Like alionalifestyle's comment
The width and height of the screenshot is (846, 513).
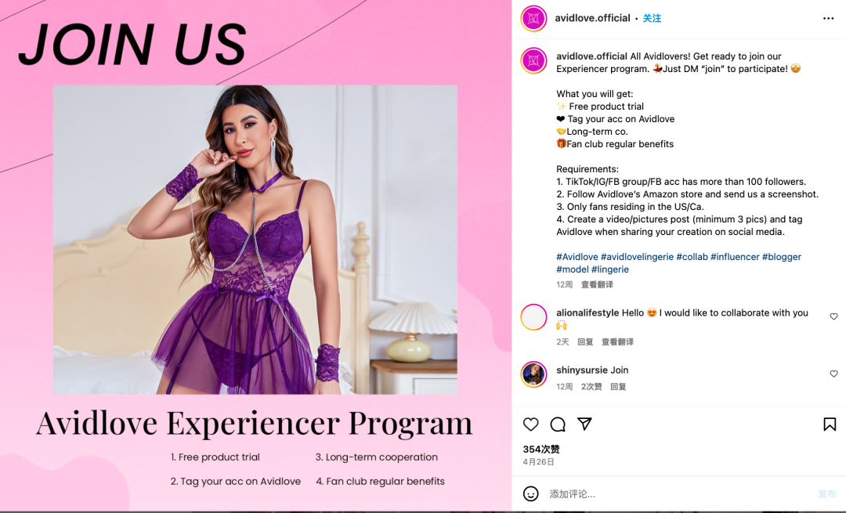tap(833, 316)
